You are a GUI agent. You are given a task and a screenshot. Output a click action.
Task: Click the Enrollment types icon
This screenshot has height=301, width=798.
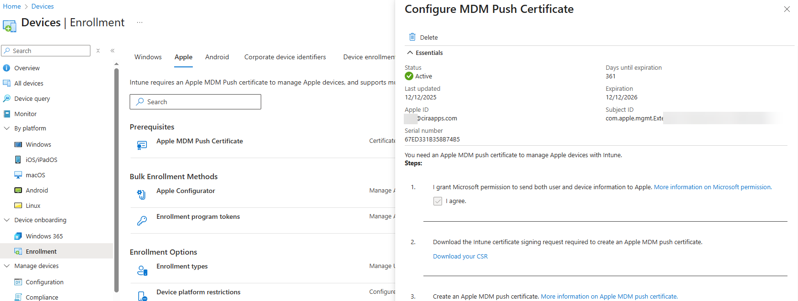pos(142,270)
